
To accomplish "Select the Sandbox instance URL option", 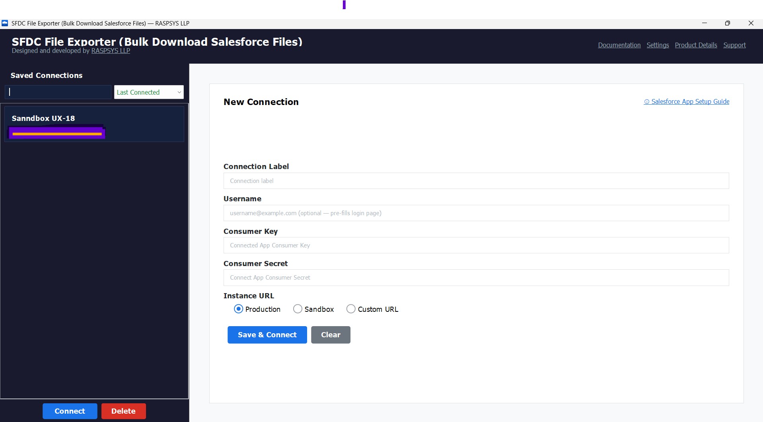I will pos(297,309).
